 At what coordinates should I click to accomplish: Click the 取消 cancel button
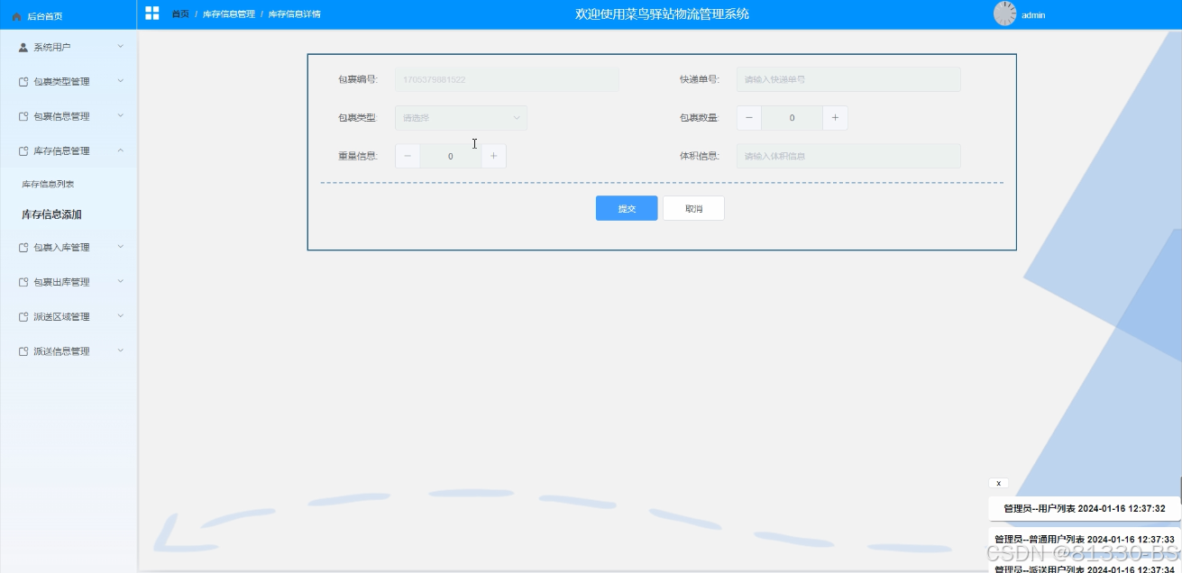693,208
